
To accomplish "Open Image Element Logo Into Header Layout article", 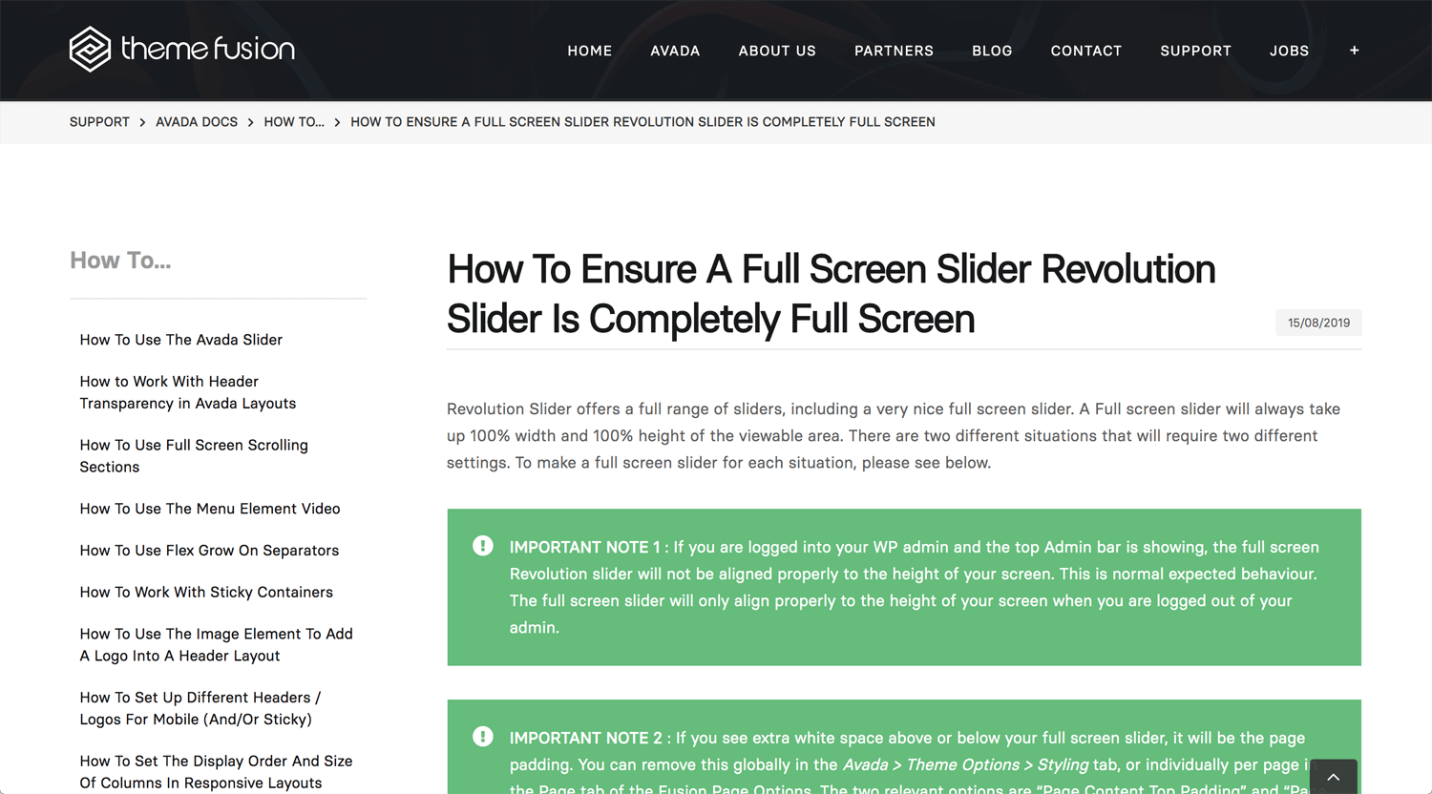I will click(217, 645).
